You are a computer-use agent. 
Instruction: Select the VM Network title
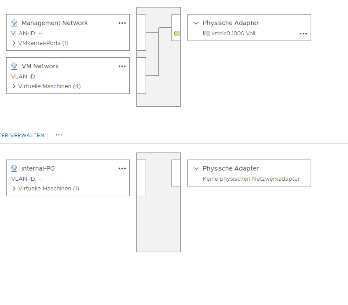pos(40,66)
